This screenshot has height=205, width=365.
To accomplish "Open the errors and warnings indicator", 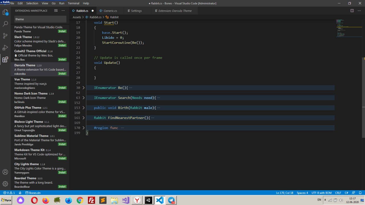I will click(x=9, y=193).
